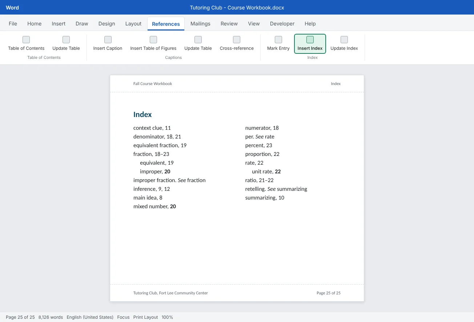Click the 'inference, 9, 12' entry
This screenshot has height=322, width=474.
pos(152,189)
